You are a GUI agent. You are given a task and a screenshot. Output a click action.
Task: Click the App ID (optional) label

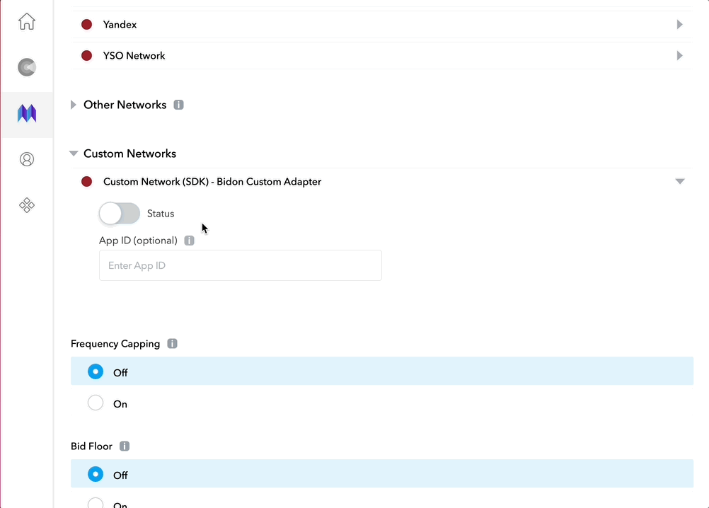point(138,241)
